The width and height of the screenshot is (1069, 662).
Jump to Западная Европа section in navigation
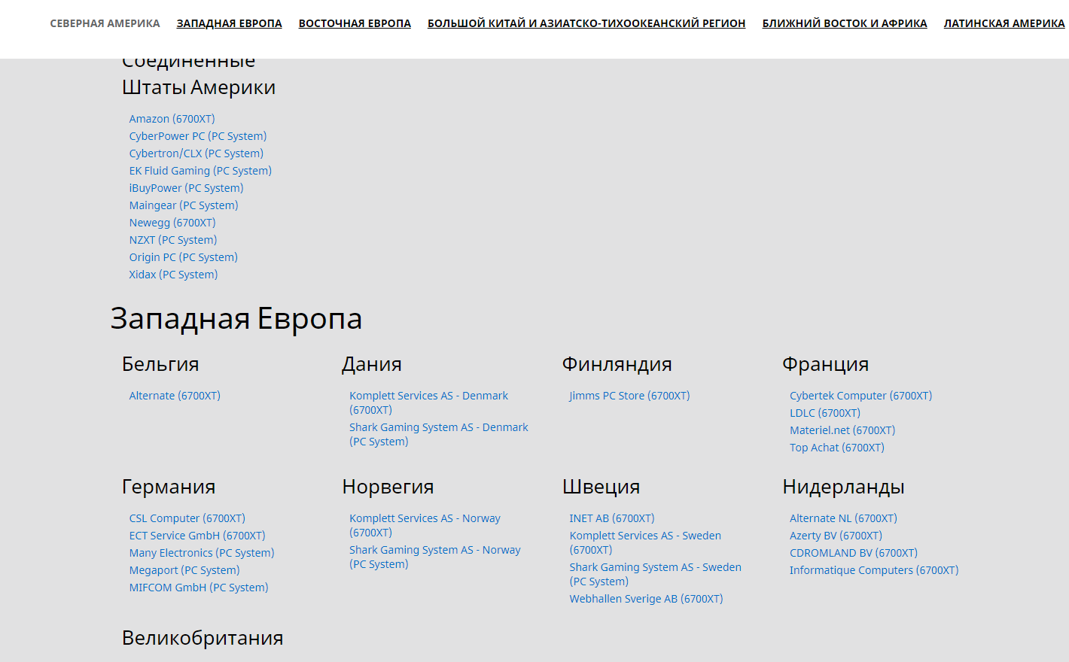(230, 23)
